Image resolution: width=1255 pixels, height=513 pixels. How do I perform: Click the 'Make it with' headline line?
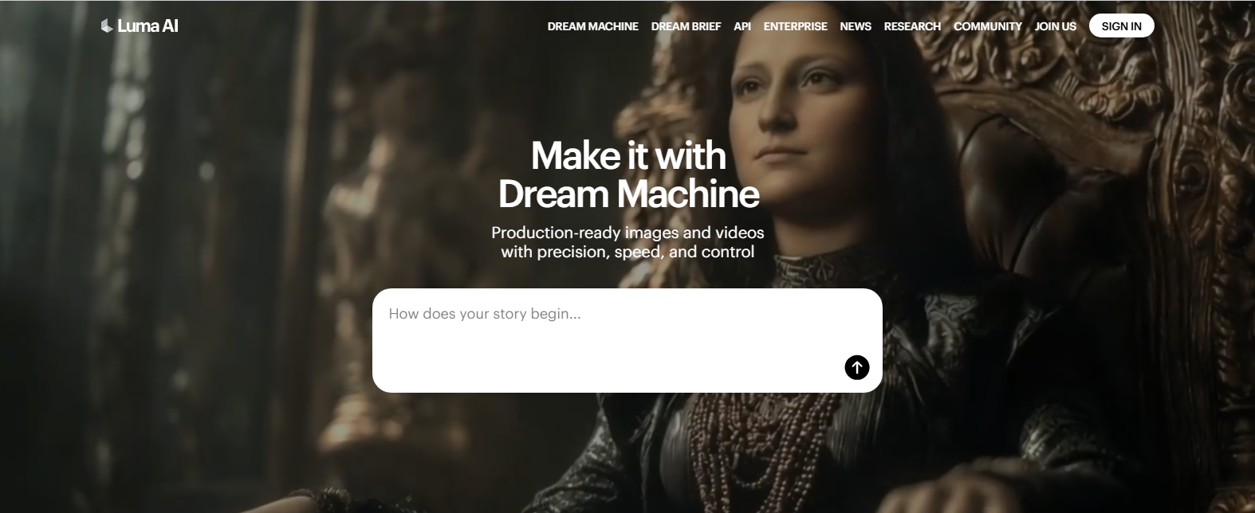pos(628,155)
